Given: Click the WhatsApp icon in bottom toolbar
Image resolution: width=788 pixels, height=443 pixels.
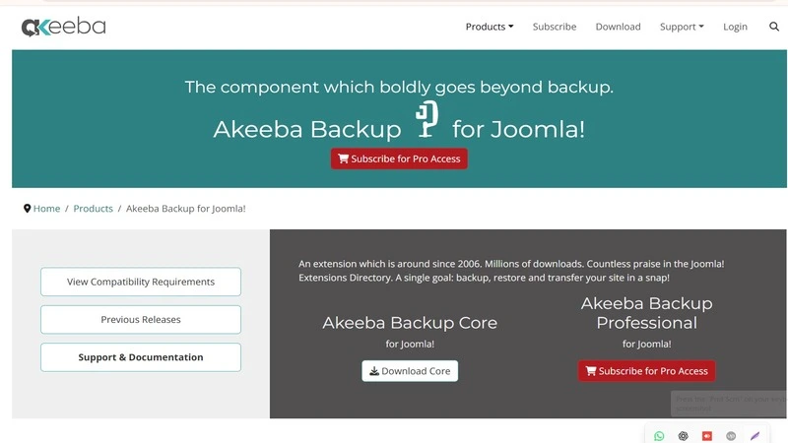Looking at the screenshot, I should pos(659,436).
